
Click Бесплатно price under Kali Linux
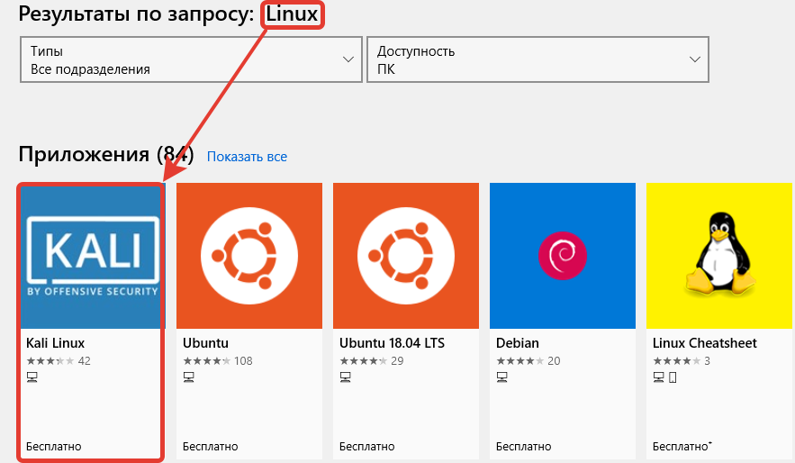coord(54,447)
